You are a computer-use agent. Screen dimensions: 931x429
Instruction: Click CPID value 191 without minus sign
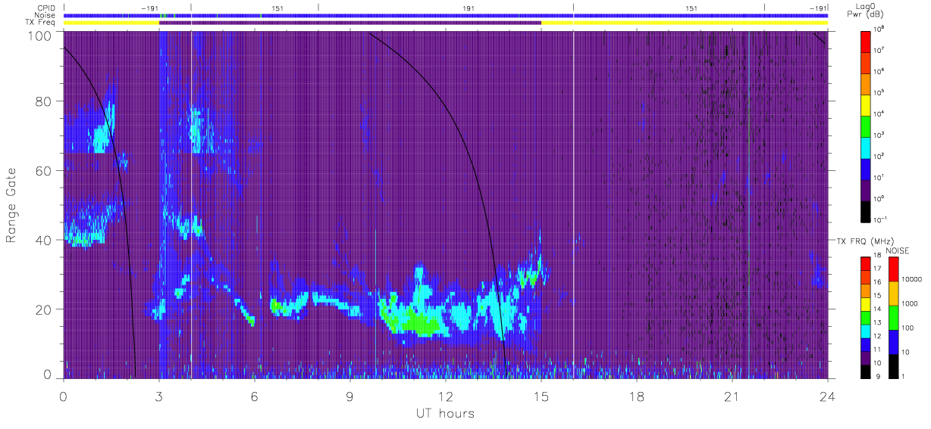(468, 8)
